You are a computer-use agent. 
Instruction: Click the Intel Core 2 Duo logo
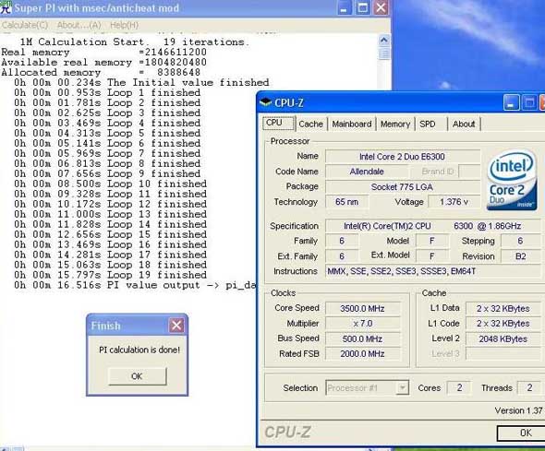coord(512,181)
